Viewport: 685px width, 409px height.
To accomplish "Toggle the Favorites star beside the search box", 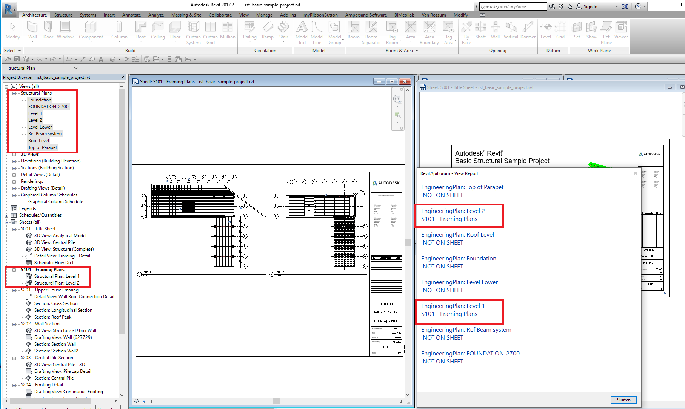I will (570, 6).
